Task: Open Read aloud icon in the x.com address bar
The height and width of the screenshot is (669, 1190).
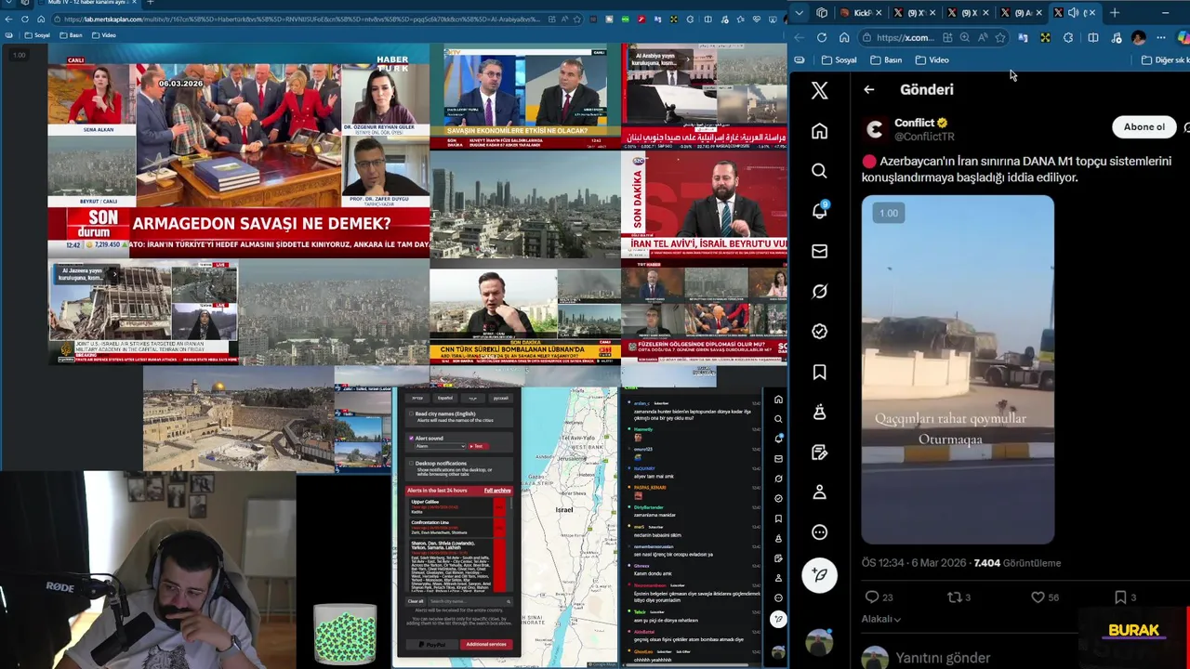Action: pyautogui.click(x=983, y=37)
